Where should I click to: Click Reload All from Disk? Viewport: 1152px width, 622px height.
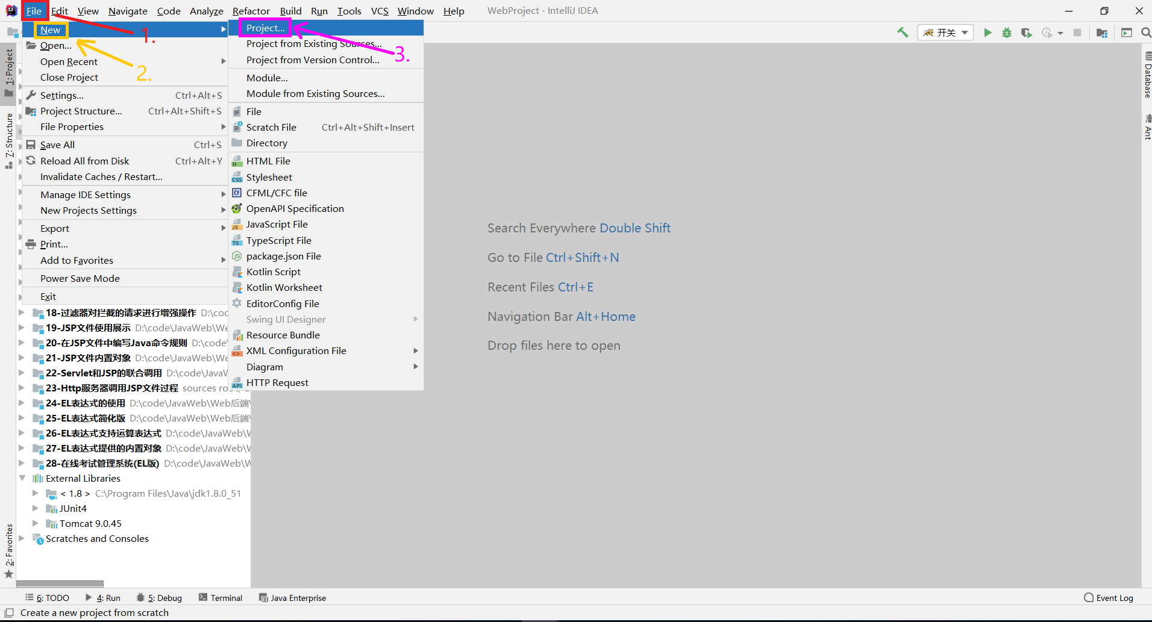125,161
